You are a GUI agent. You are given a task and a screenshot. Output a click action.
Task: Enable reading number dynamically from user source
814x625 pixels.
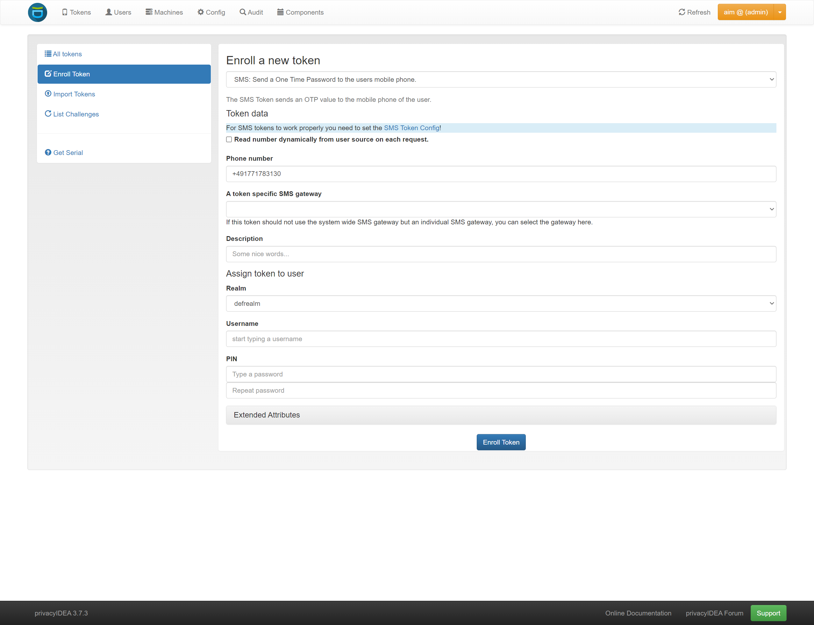coord(229,139)
